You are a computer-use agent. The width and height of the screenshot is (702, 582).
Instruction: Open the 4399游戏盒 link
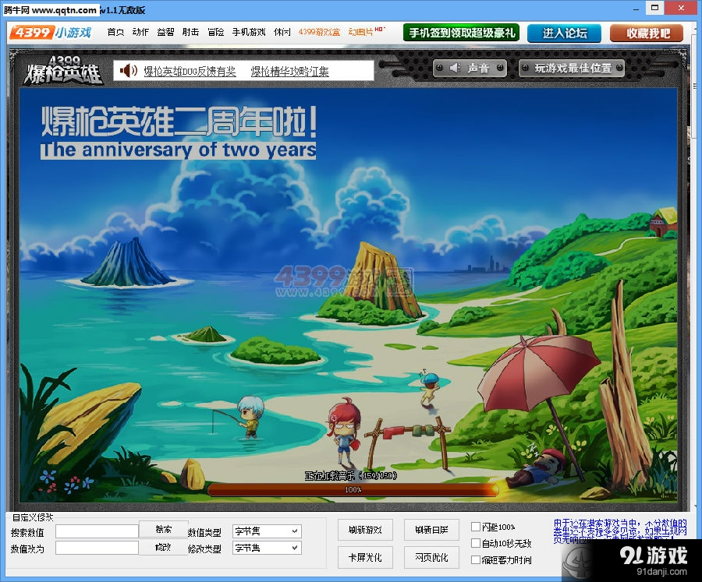(319, 32)
